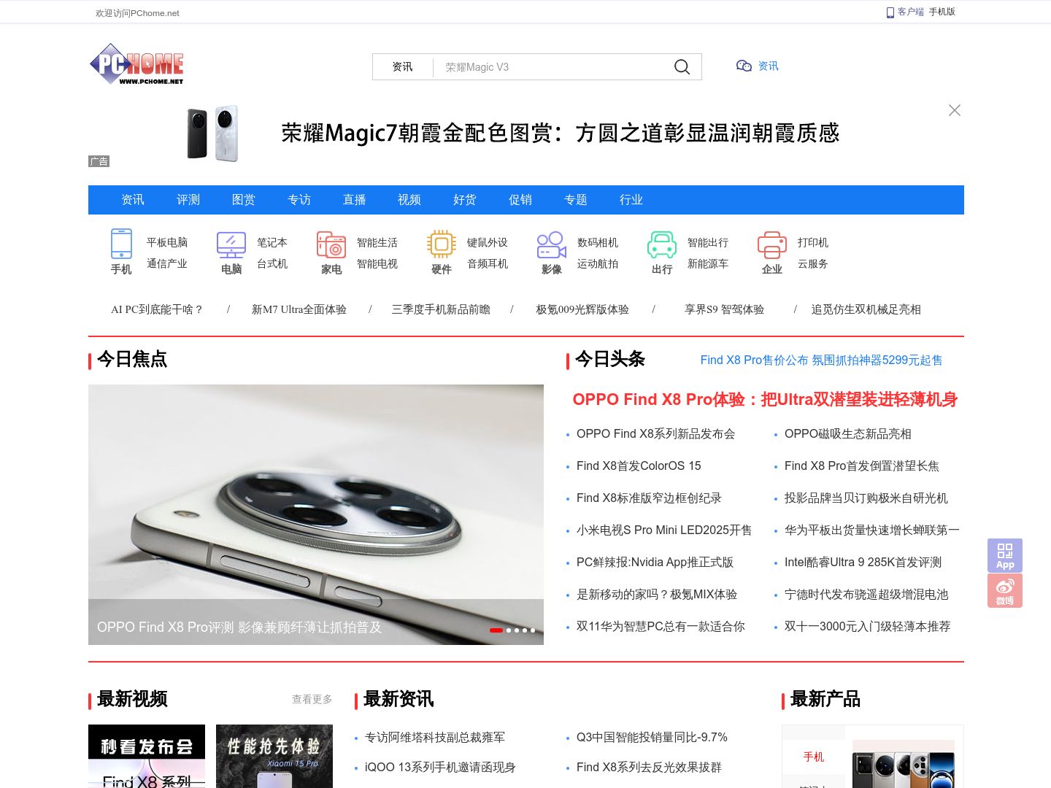Open the 微博 side widget
This screenshot has width=1051, height=788.
click(x=1005, y=590)
